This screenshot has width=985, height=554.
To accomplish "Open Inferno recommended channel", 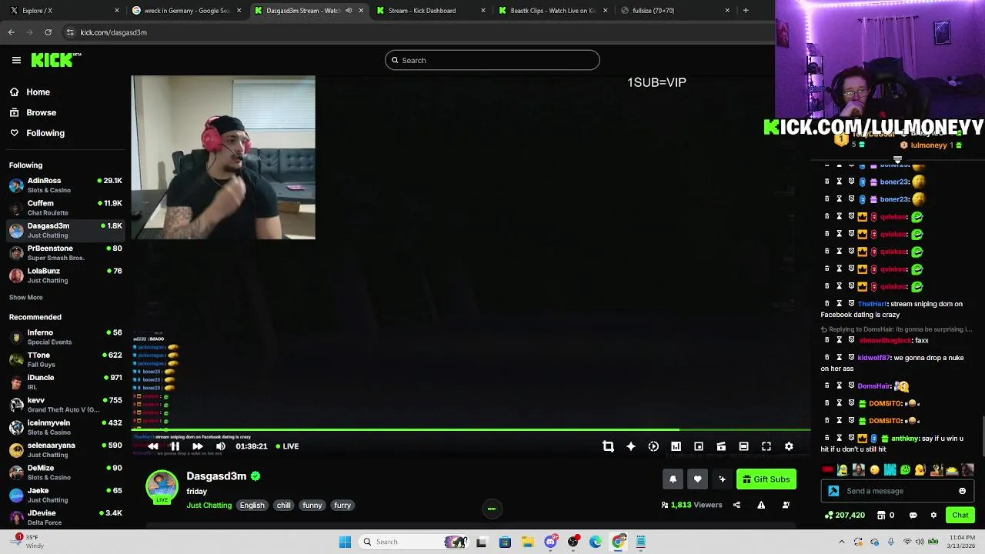I will [65, 337].
